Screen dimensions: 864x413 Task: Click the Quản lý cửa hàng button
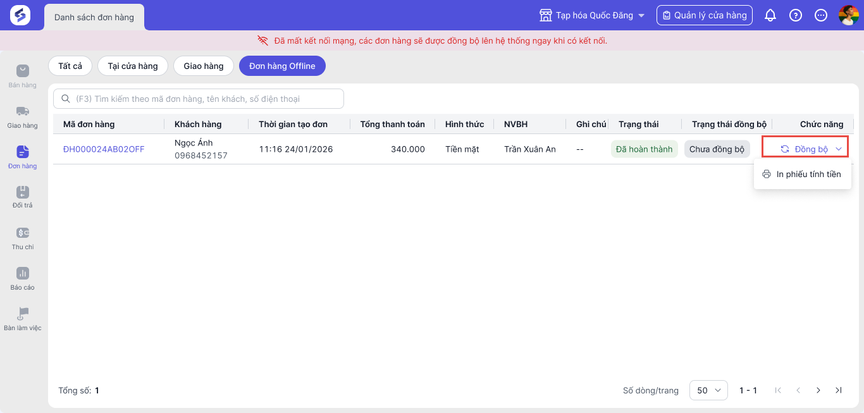click(705, 15)
